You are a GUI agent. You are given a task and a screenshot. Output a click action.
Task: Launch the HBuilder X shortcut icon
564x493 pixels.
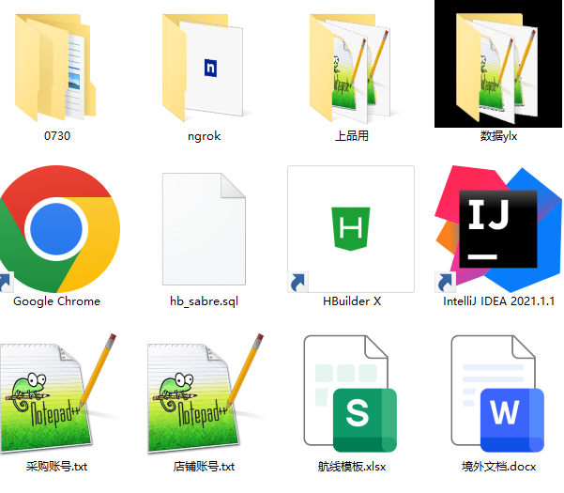pos(351,229)
